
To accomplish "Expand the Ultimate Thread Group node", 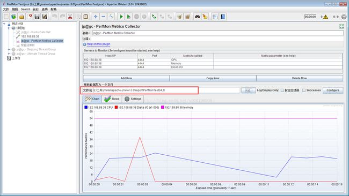I will 9,54.
